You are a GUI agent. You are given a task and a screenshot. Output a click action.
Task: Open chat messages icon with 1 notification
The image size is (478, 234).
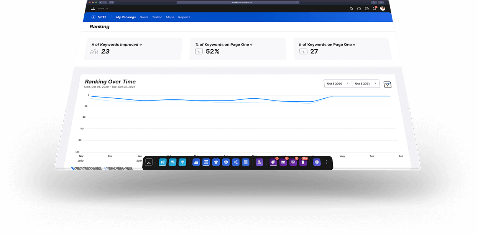pos(273,162)
